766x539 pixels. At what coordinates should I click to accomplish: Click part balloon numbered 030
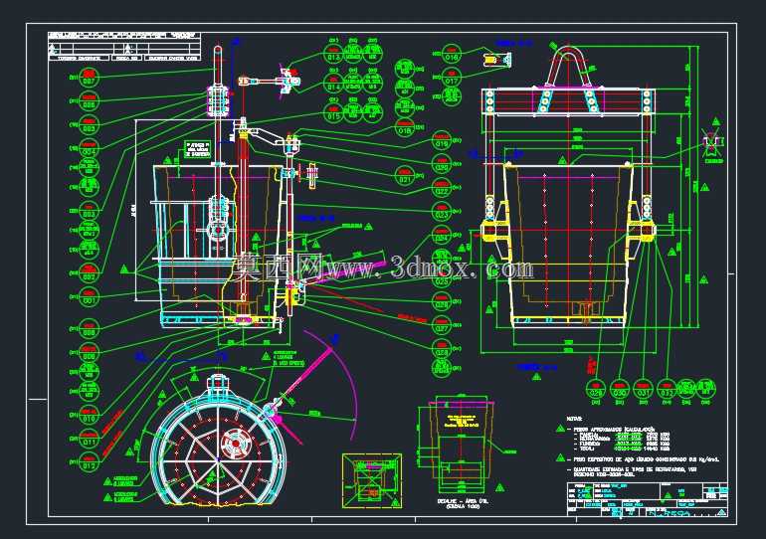(x=620, y=389)
